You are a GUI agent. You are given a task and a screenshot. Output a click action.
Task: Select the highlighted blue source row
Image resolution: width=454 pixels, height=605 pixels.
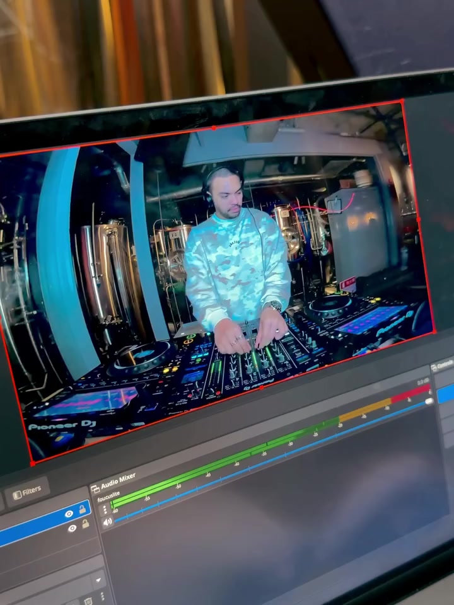click(x=44, y=523)
